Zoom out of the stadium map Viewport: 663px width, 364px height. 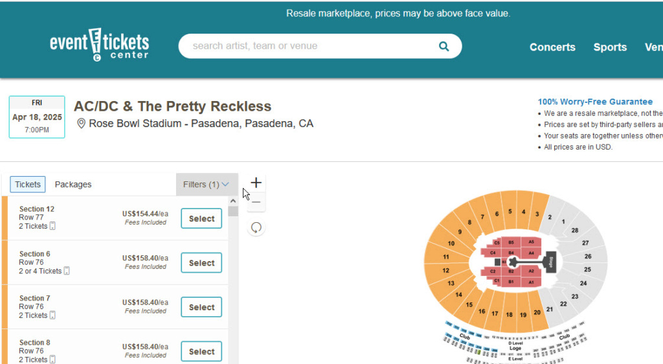(256, 202)
